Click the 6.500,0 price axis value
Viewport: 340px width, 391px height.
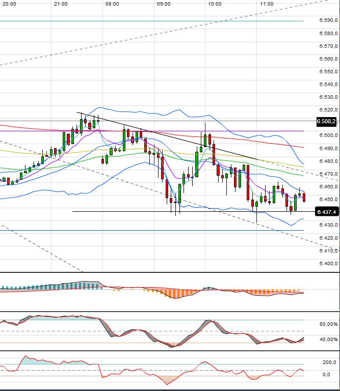[x=328, y=135]
